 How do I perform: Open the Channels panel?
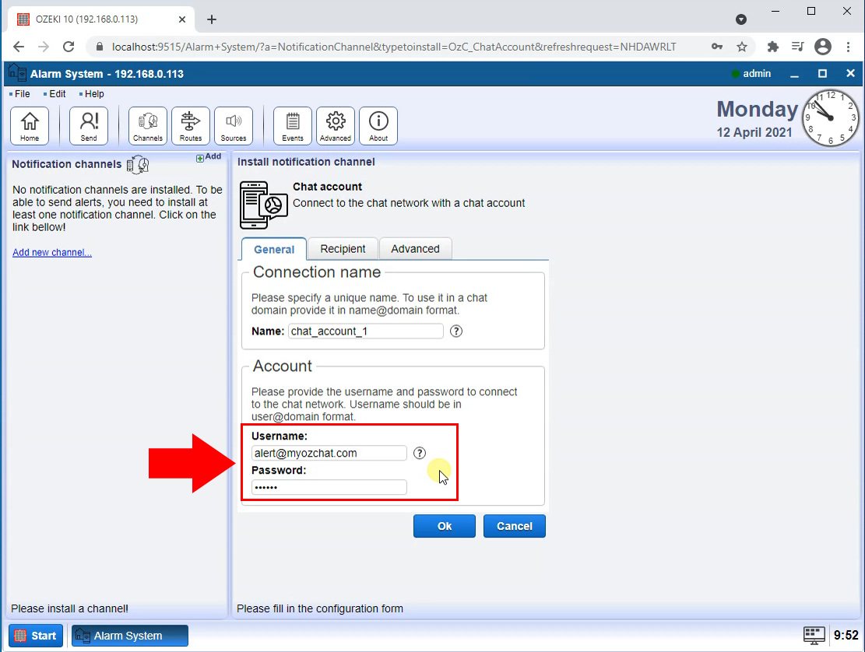tap(147, 125)
